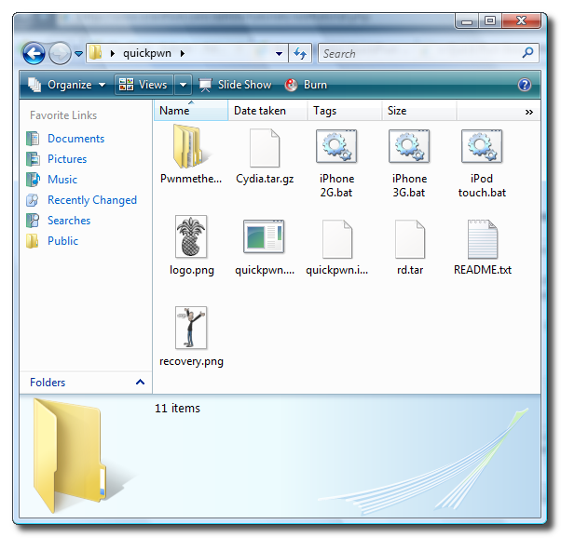Select the recovery.png thumbnail
Viewport: 561px width, 538px height.
coord(191,328)
